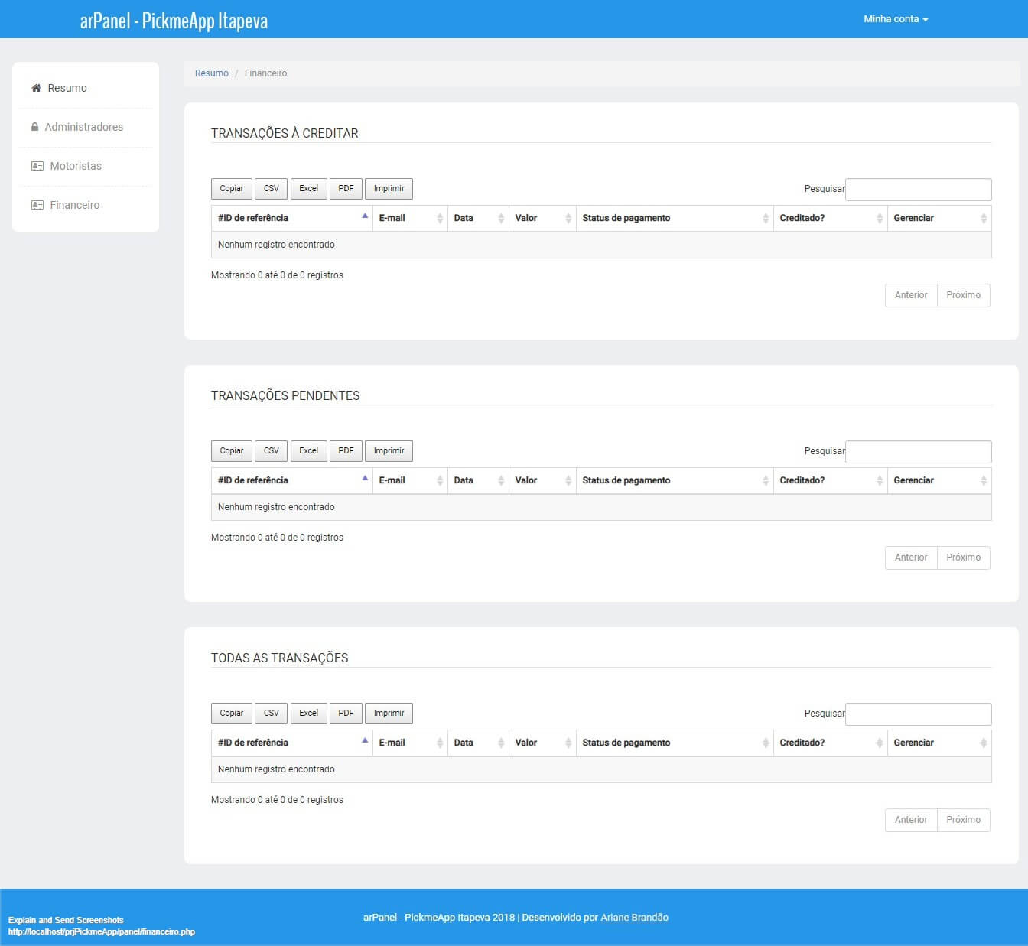Export 'Todas as transações' as PDF
This screenshot has width=1028, height=946.
click(346, 714)
